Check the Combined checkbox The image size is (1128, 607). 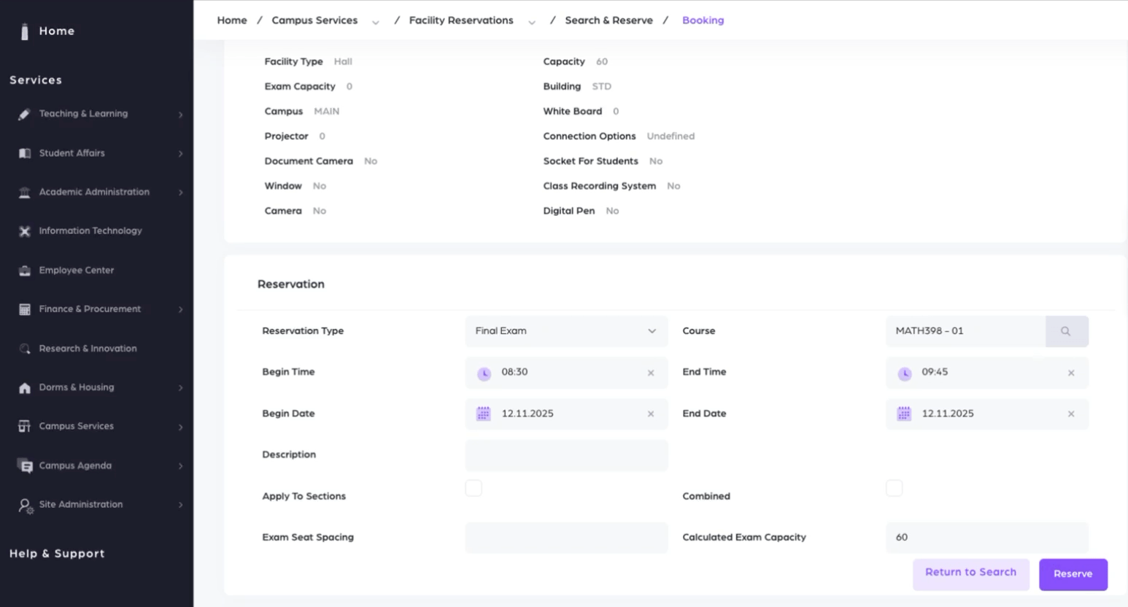click(x=894, y=488)
